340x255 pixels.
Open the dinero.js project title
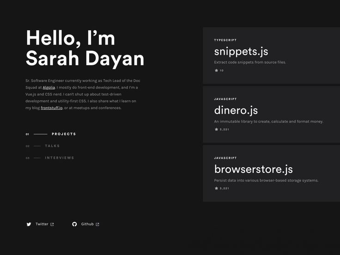(236, 110)
